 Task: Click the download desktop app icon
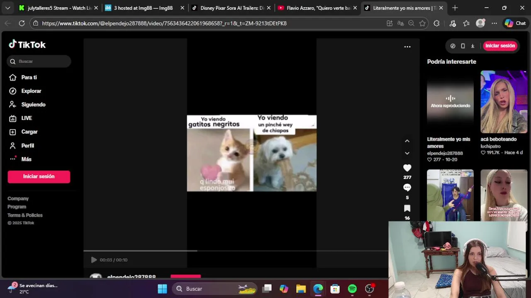pos(473,46)
